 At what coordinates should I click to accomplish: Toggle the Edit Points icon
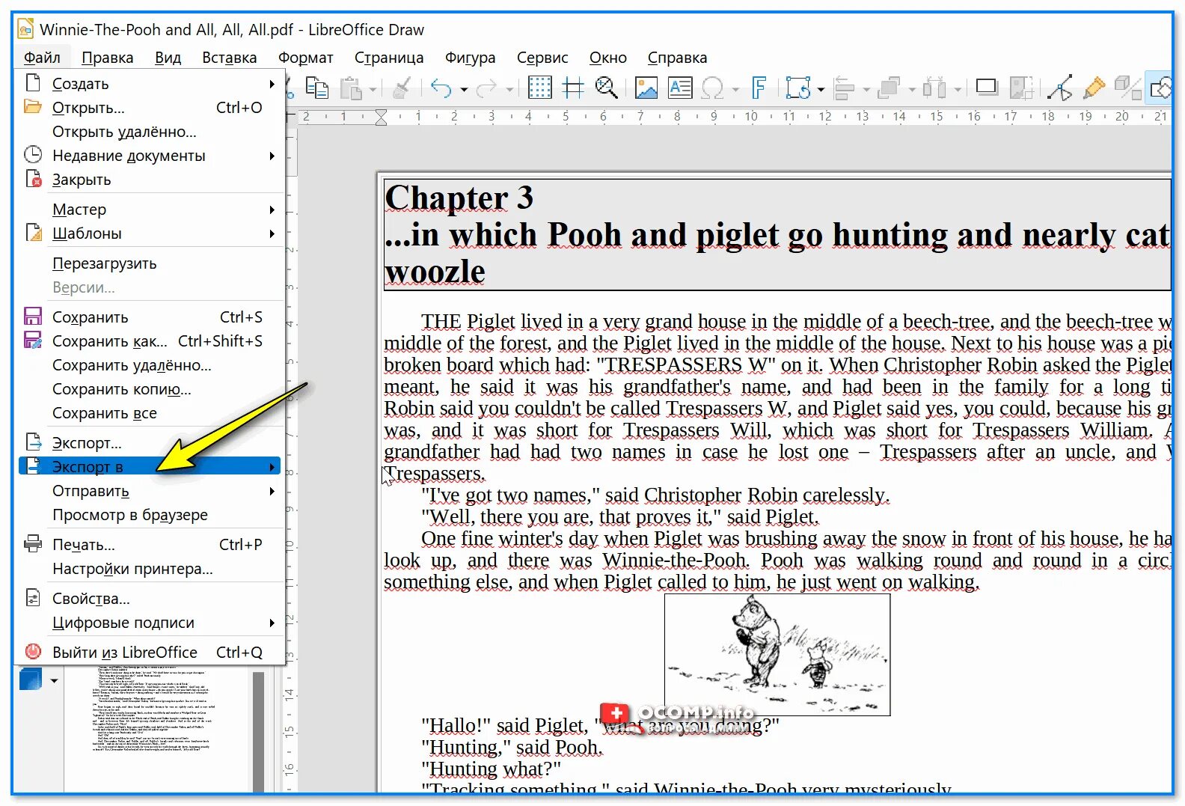1060,88
